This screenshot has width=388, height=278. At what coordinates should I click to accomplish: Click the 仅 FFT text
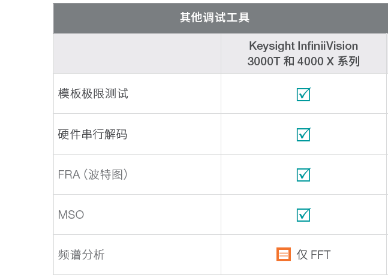(x=314, y=255)
